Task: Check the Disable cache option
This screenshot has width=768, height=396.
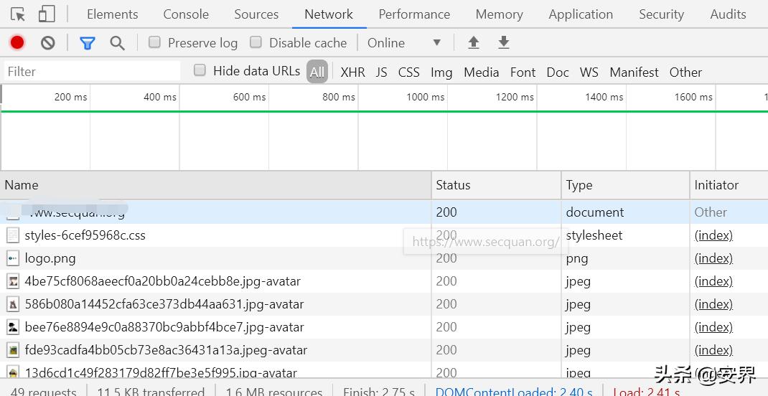Action: coord(256,42)
